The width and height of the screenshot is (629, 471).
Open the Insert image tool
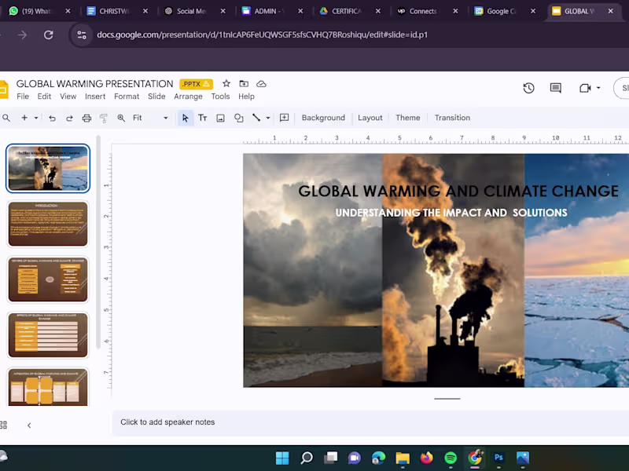(x=220, y=117)
